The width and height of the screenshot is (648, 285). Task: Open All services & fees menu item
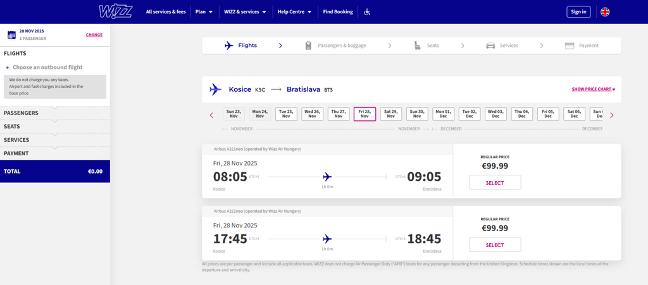point(165,12)
